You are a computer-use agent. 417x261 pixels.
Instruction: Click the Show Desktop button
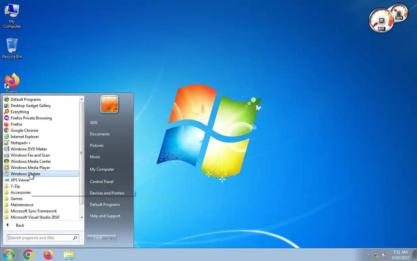[x=415, y=255]
